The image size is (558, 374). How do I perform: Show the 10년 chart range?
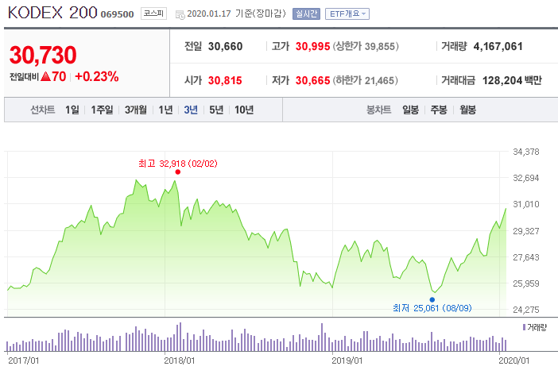[244, 110]
